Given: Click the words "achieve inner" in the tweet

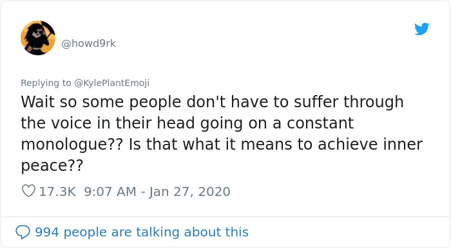Looking at the screenshot, I should [370, 144].
